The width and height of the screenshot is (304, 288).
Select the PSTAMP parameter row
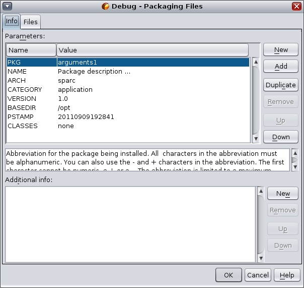click(128, 117)
